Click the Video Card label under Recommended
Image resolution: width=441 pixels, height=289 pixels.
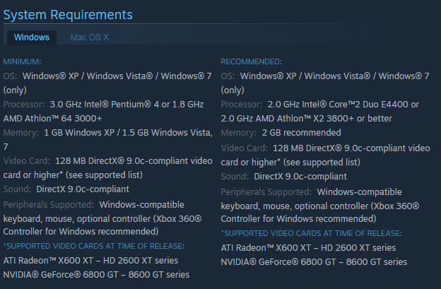click(244, 148)
